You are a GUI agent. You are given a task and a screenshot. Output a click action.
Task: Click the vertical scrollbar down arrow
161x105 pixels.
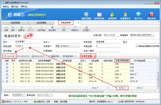(x=158, y=88)
